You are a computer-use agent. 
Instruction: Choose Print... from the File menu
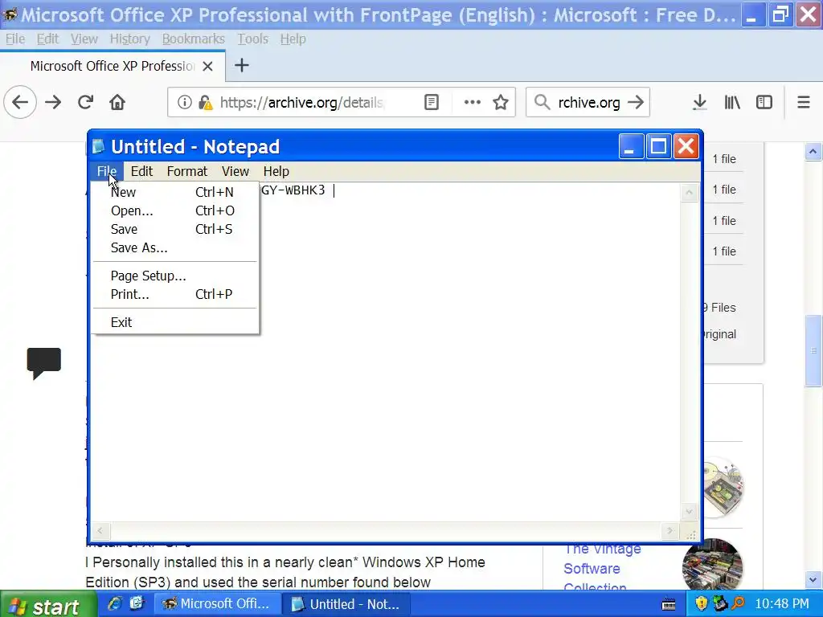pyautogui.click(x=174, y=294)
